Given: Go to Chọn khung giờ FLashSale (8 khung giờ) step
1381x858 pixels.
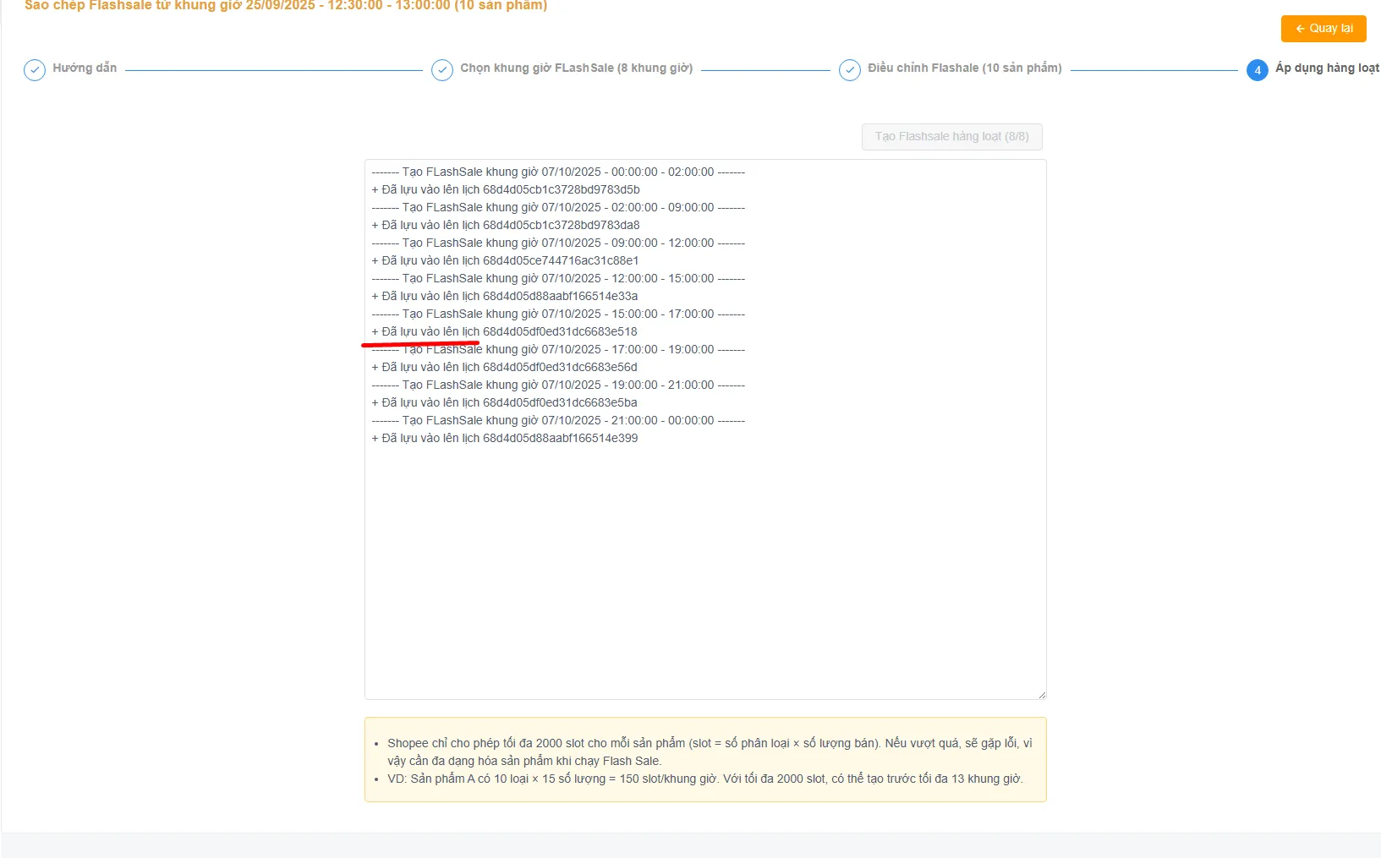Looking at the screenshot, I should click(x=577, y=68).
